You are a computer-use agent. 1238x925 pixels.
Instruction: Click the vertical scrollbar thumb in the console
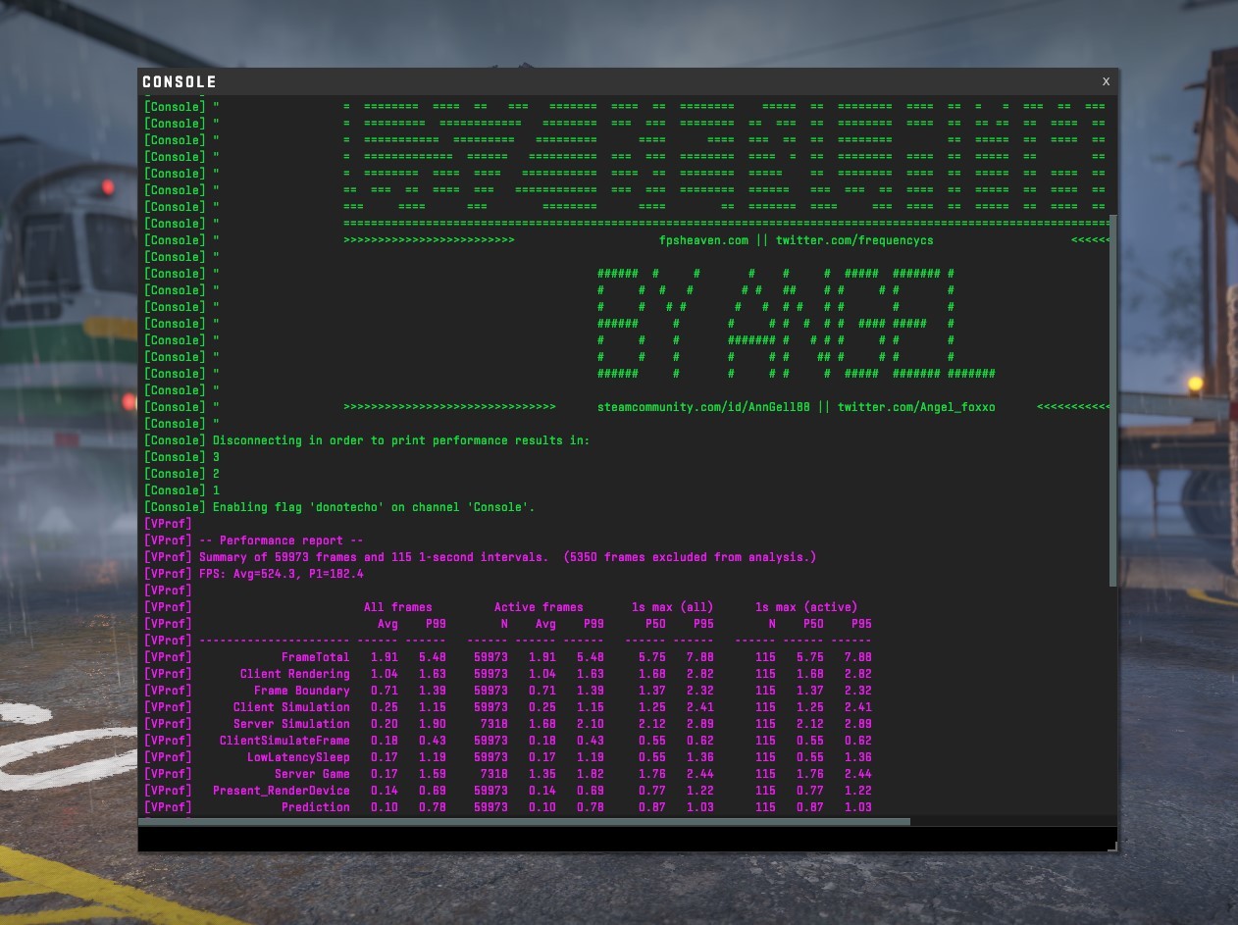tap(1112, 400)
